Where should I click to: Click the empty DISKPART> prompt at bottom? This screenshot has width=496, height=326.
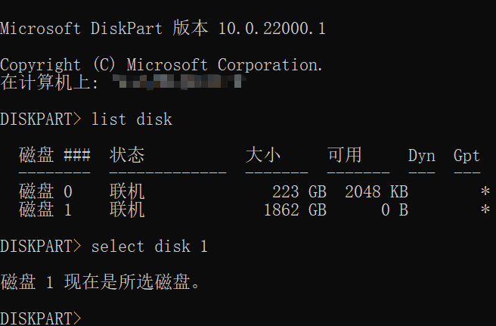(41, 318)
